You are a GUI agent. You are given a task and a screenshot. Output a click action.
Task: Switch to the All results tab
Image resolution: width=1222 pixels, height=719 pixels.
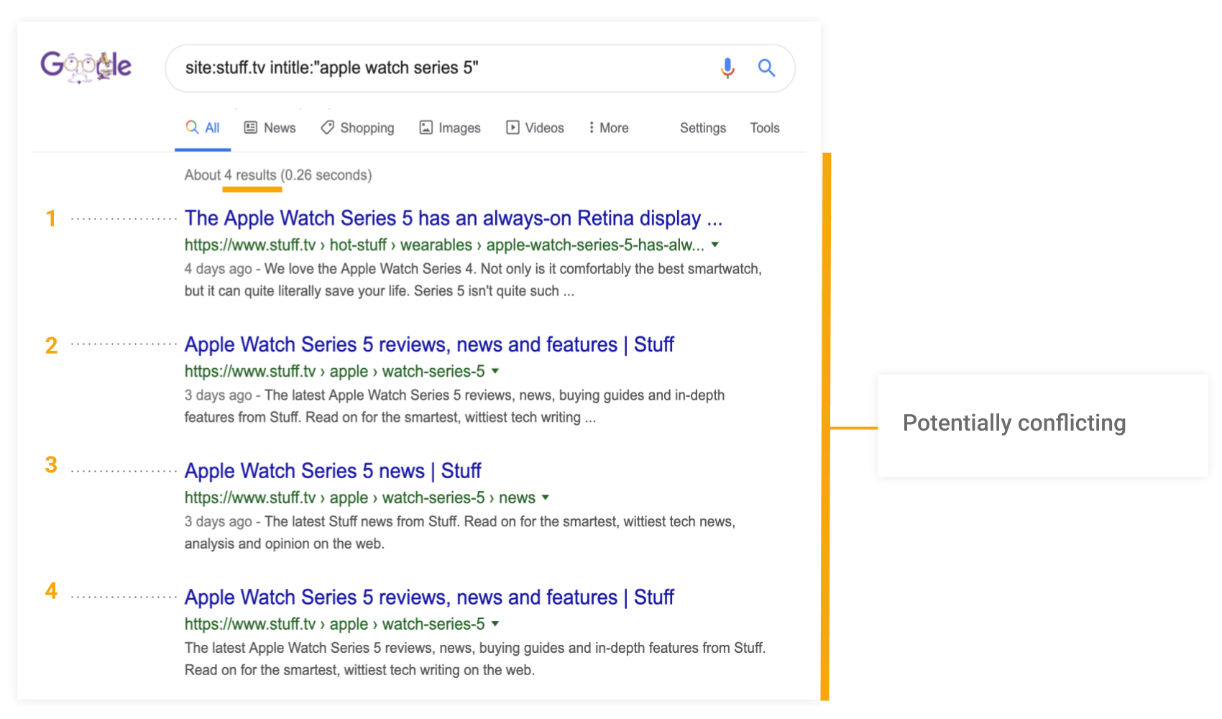click(x=203, y=127)
